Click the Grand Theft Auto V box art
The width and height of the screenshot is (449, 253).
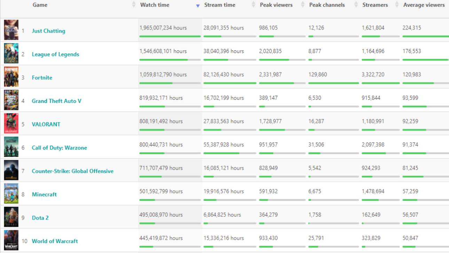[x=11, y=100]
